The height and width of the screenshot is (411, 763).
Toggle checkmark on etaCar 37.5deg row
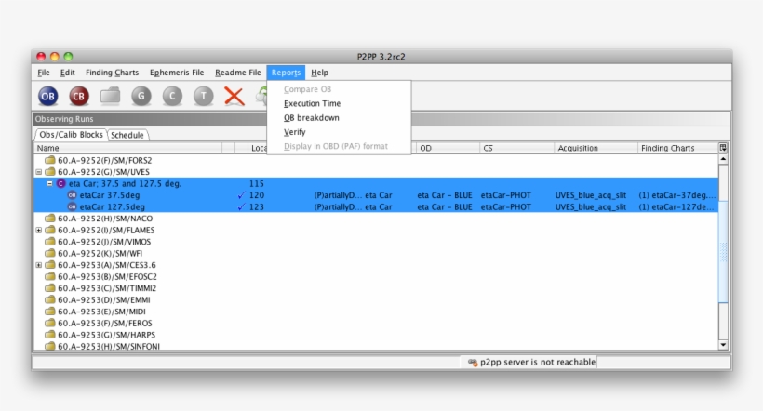tap(241, 195)
